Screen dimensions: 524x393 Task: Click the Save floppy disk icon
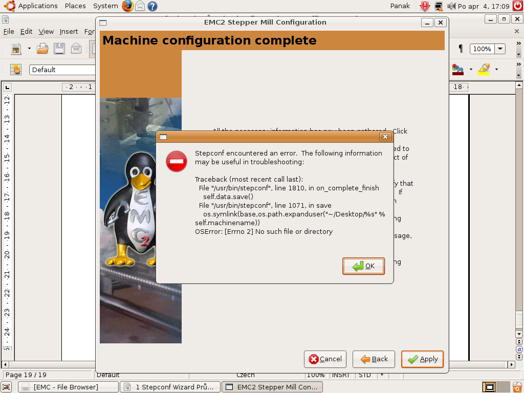tap(59, 49)
